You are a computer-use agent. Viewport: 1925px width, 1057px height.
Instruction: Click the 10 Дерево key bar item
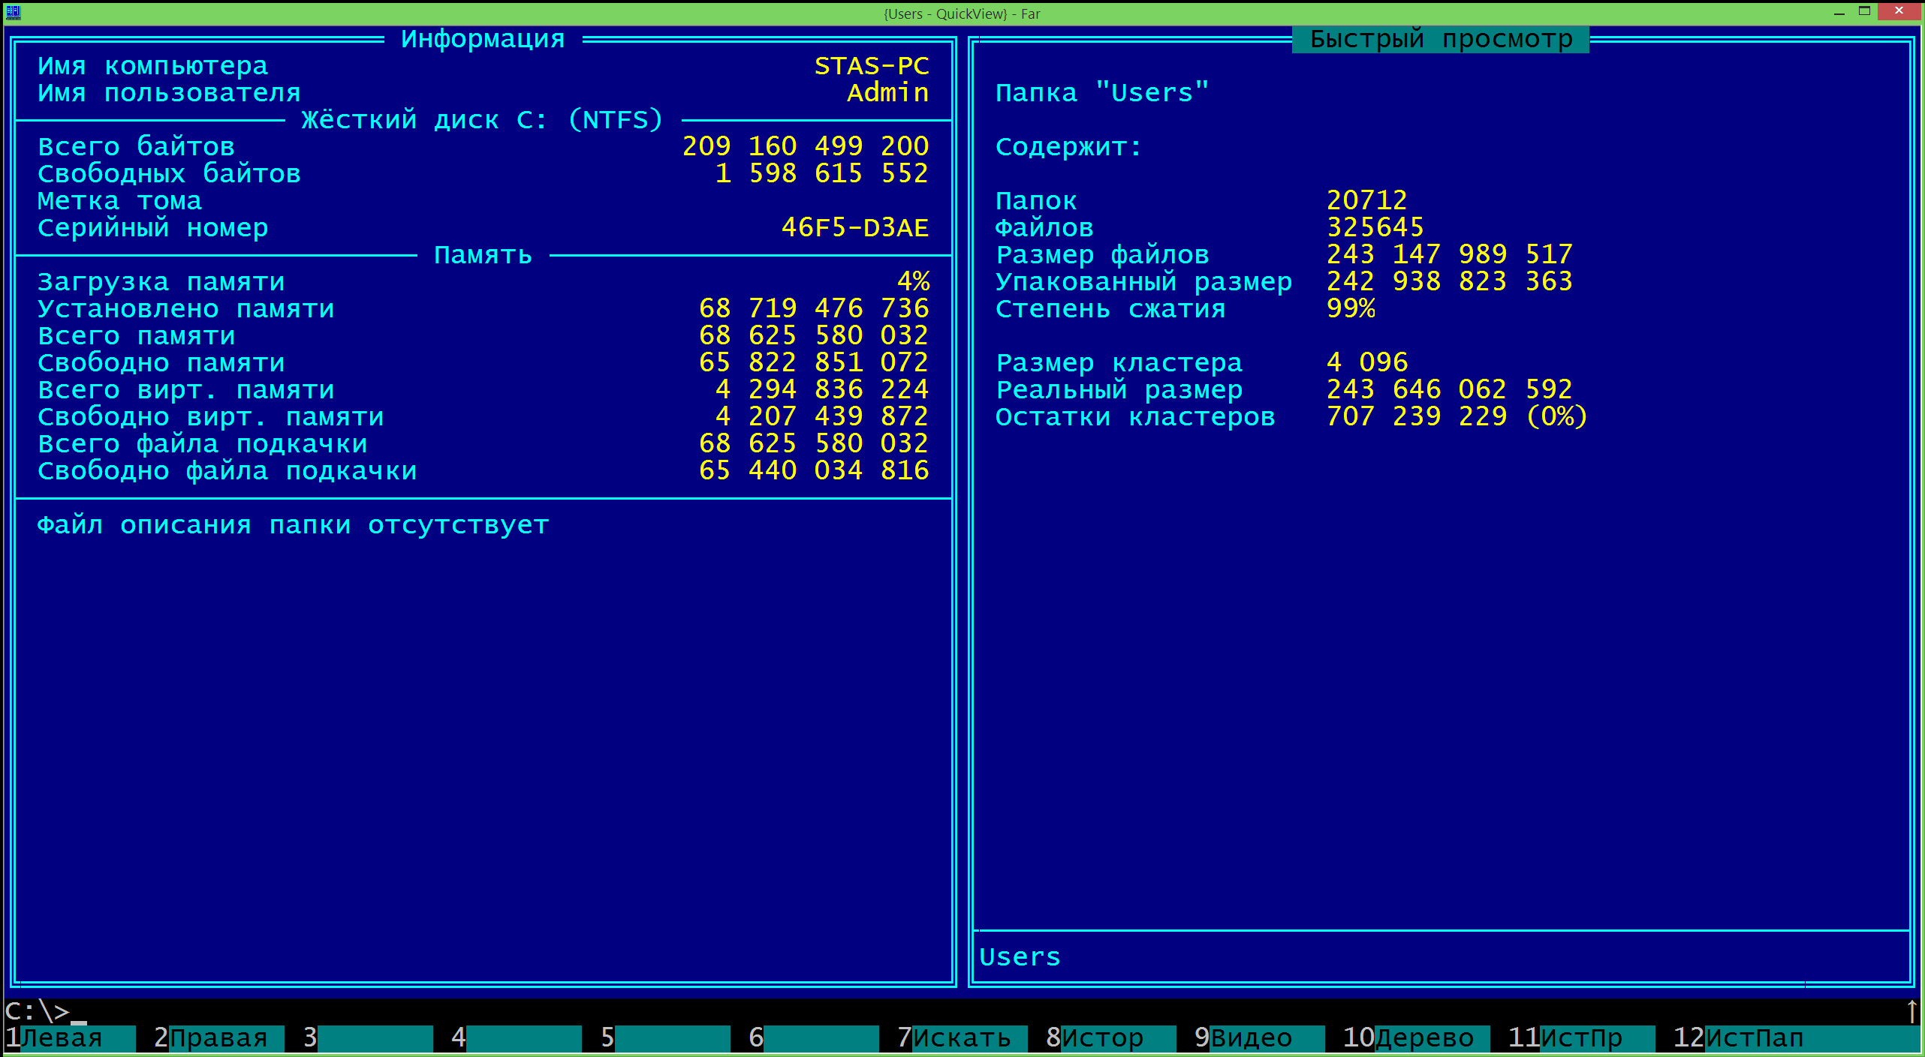[1423, 1037]
